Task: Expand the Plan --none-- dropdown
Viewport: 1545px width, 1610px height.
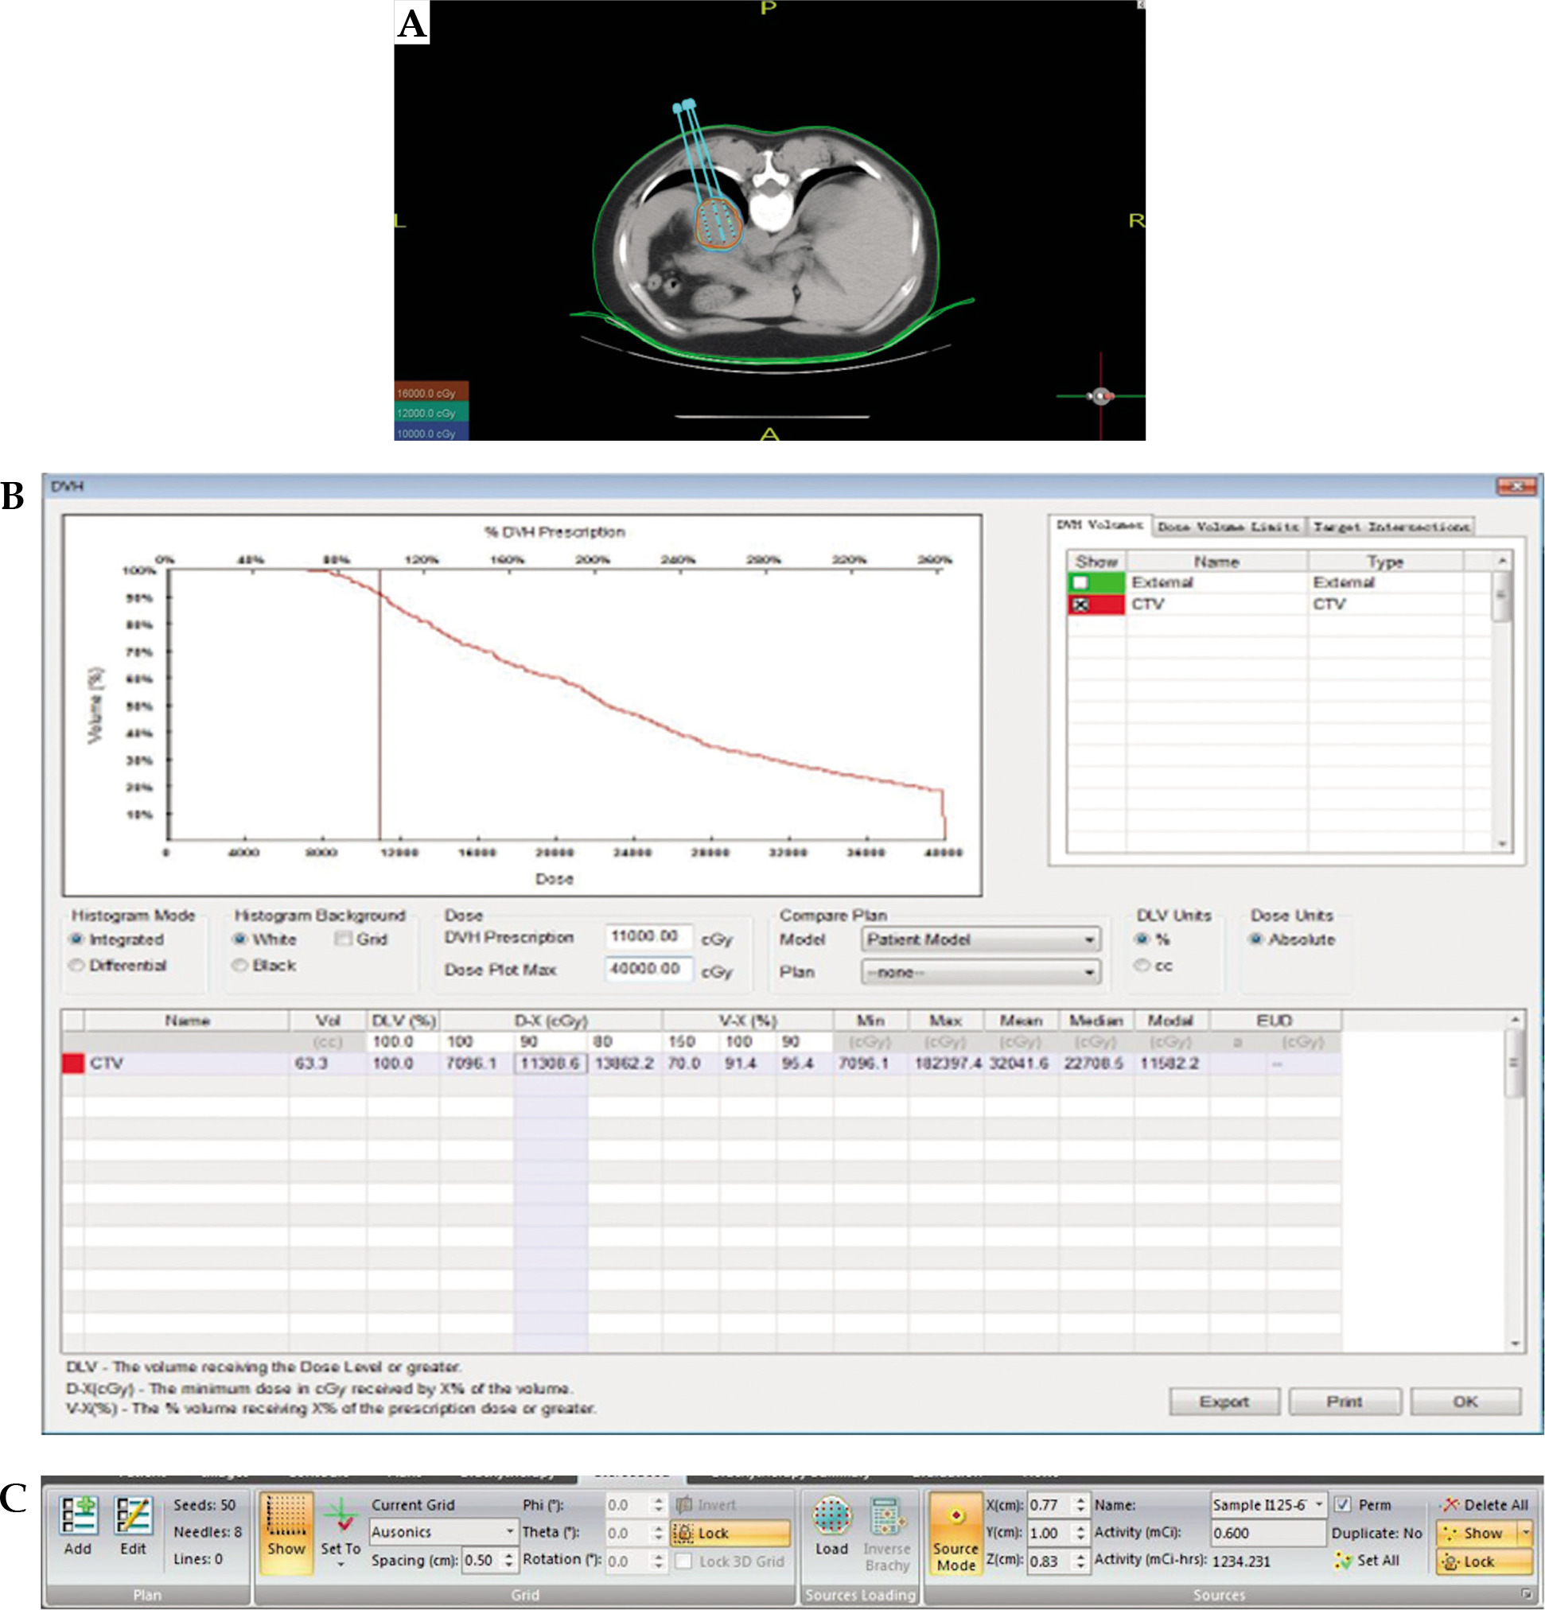Action: coord(1088,972)
